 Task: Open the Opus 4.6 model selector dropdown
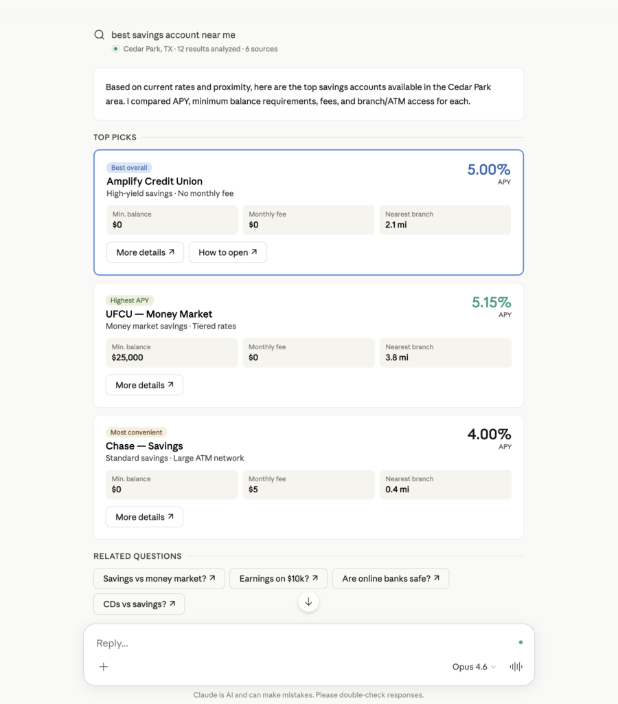[x=474, y=667]
